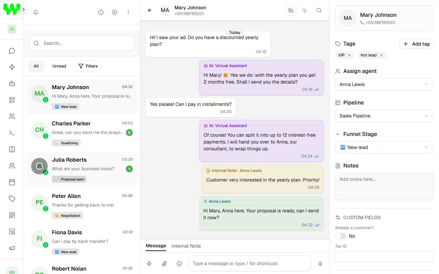Remove the Hot lead tag
Image resolution: width=439 pixels, height=274 pixels.
(x=381, y=55)
